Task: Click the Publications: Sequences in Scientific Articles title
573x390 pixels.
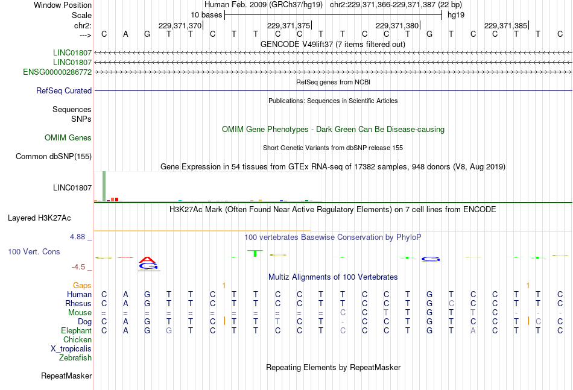Action: [333, 101]
